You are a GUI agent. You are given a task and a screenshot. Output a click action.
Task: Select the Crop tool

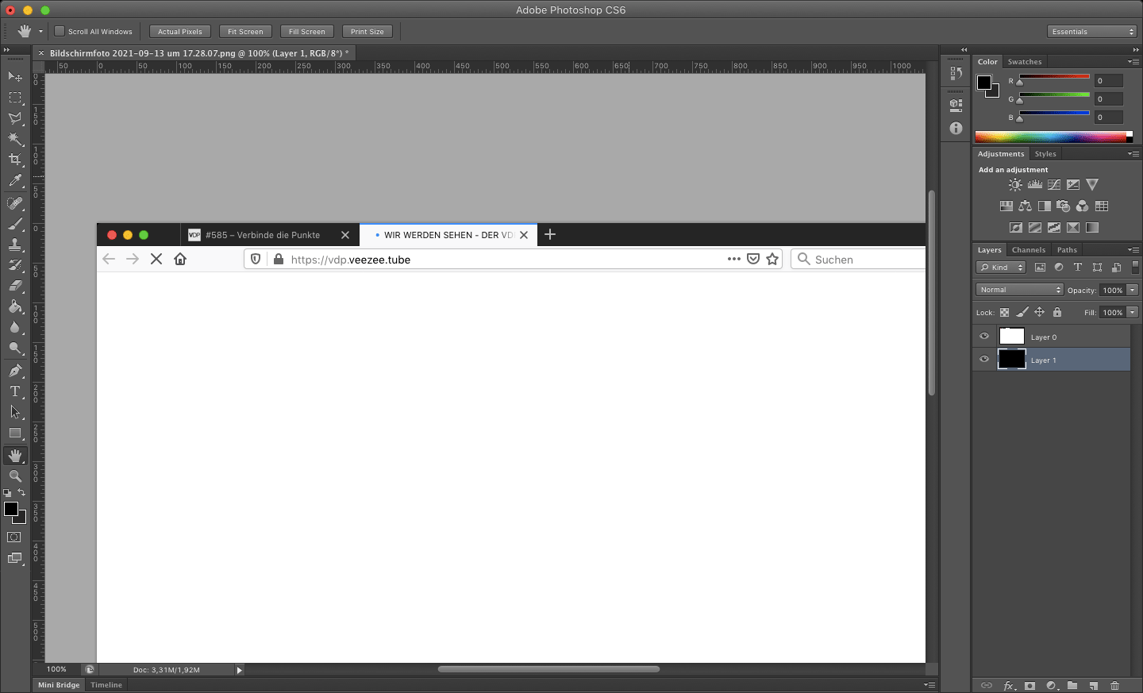click(15, 160)
